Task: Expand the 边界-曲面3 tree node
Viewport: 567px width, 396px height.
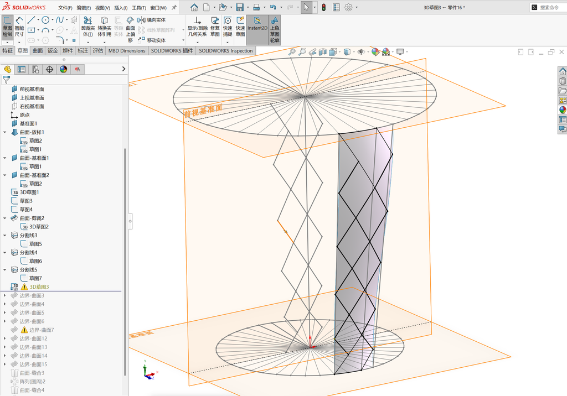Action: tap(4, 295)
